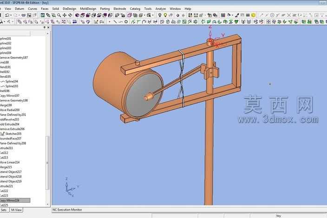Open the Window menu
Viewport: 327px width, 218px height.
point(175,9)
